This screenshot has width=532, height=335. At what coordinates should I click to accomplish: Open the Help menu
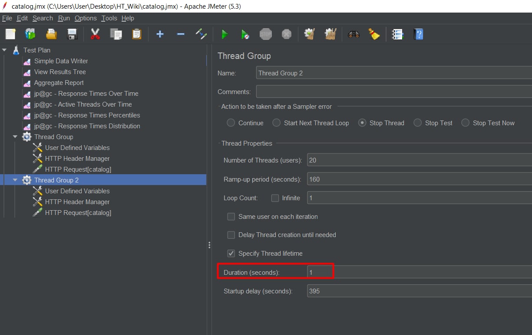(128, 18)
